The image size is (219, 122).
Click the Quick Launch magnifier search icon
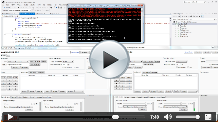coord(205,2)
